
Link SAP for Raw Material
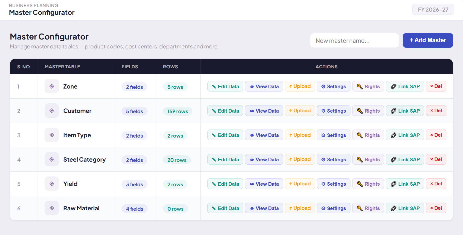click(405, 208)
